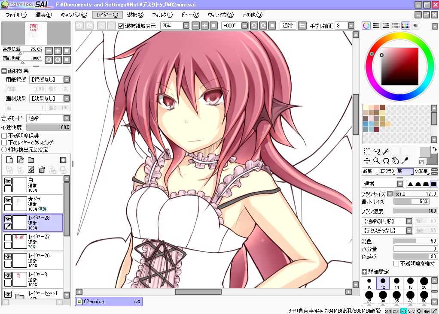This screenshot has width=439, height=314.
Task: Expand the 詳細設定 section
Action: click(x=364, y=272)
